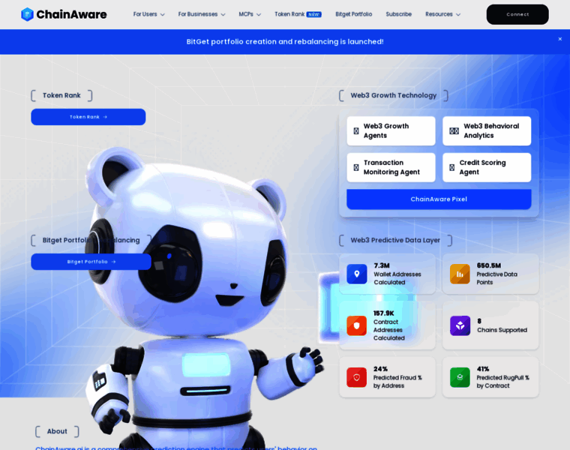
Task: Expand the For Users menu
Action: pyautogui.click(x=148, y=14)
